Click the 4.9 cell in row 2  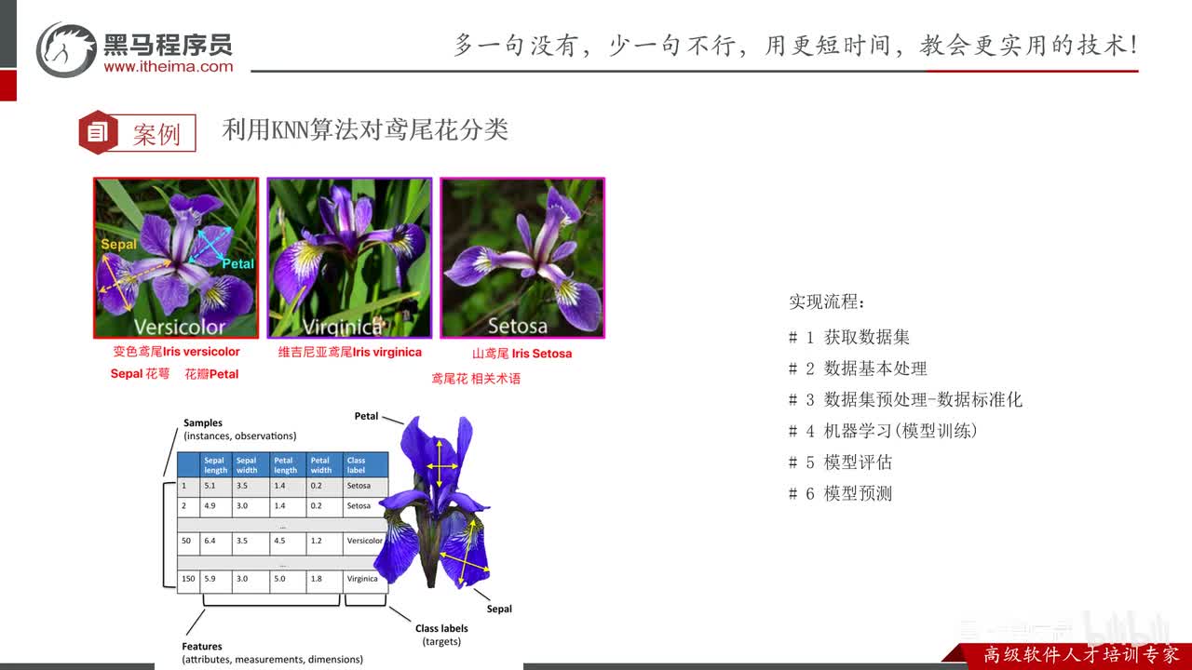pyautogui.click(x=216, y=506)
